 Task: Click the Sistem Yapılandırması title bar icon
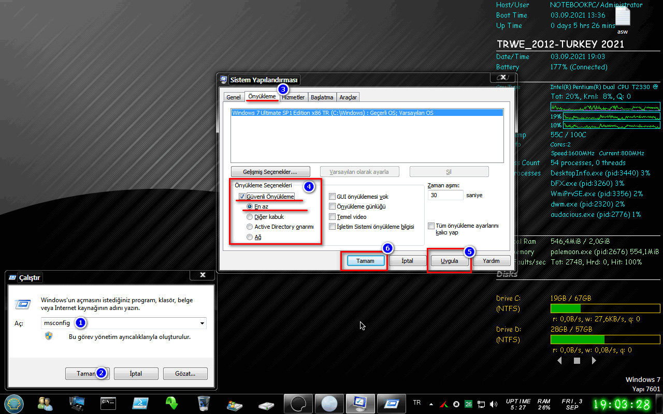[224, 80]
